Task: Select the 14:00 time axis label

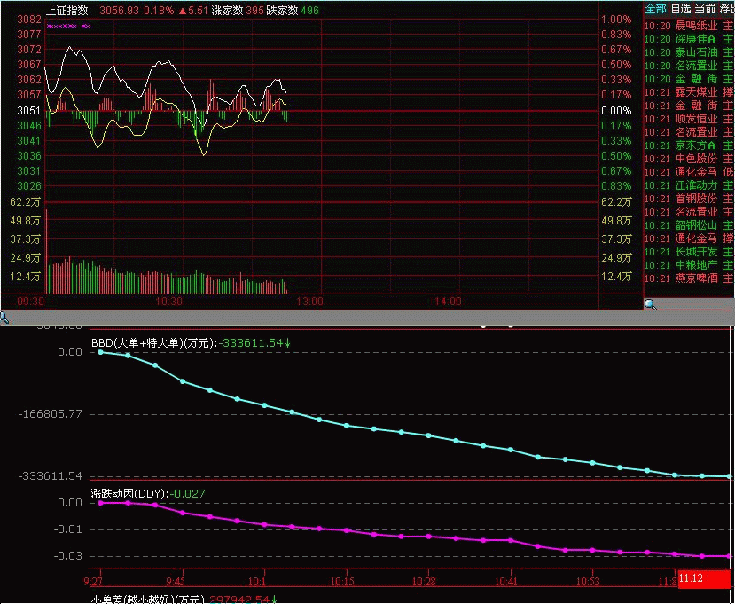Action: coord(449,302)
